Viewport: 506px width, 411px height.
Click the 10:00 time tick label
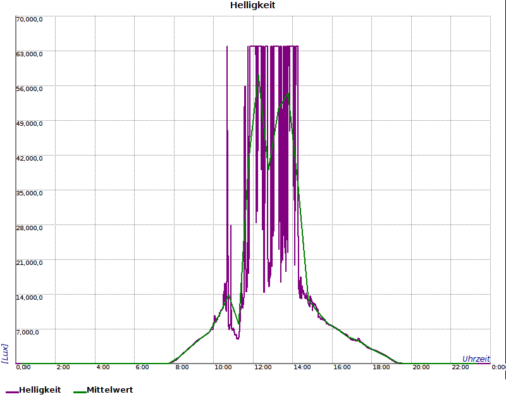point(223,367)
